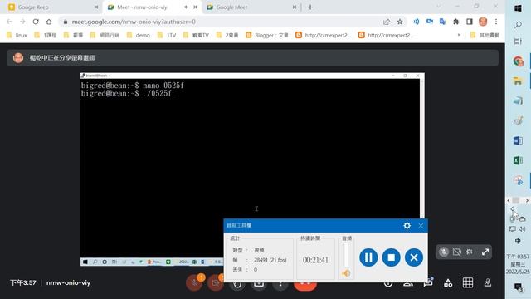This screenshot has width=531, height=299.
Task: Toggle the browser side panel
Action: tap(470, 22)
